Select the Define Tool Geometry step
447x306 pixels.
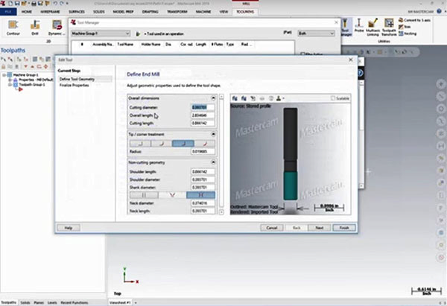click(x=85, y=79)
